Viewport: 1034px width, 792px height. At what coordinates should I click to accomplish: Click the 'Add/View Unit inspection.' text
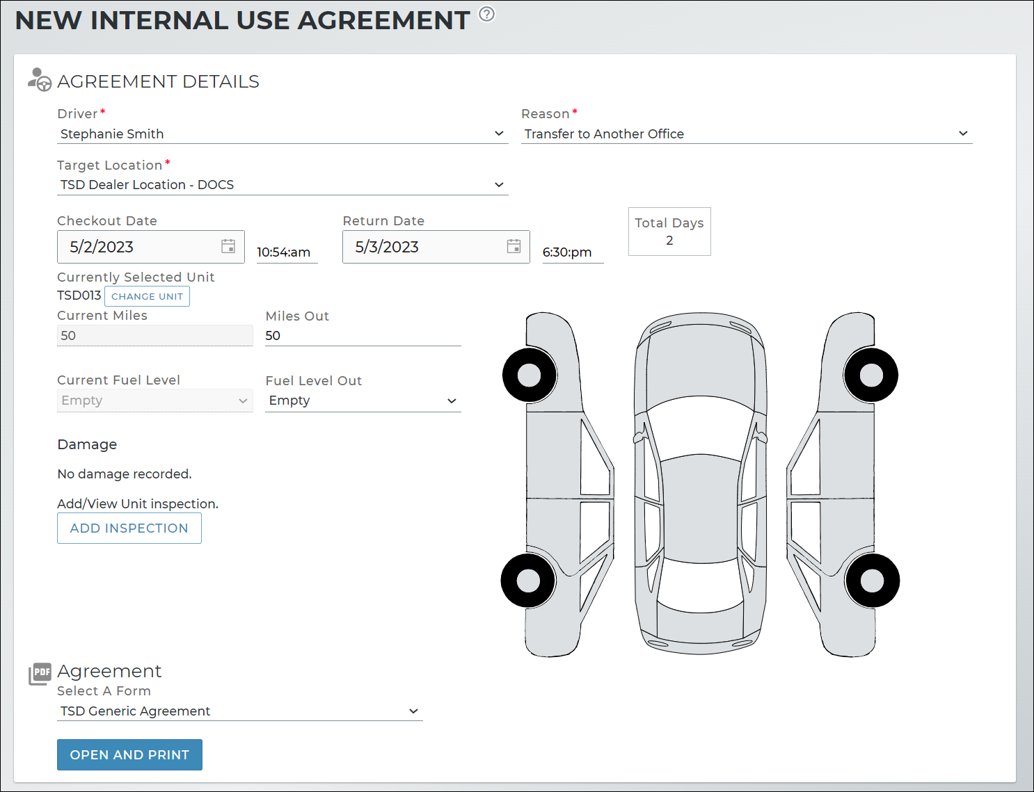[138, 504]
